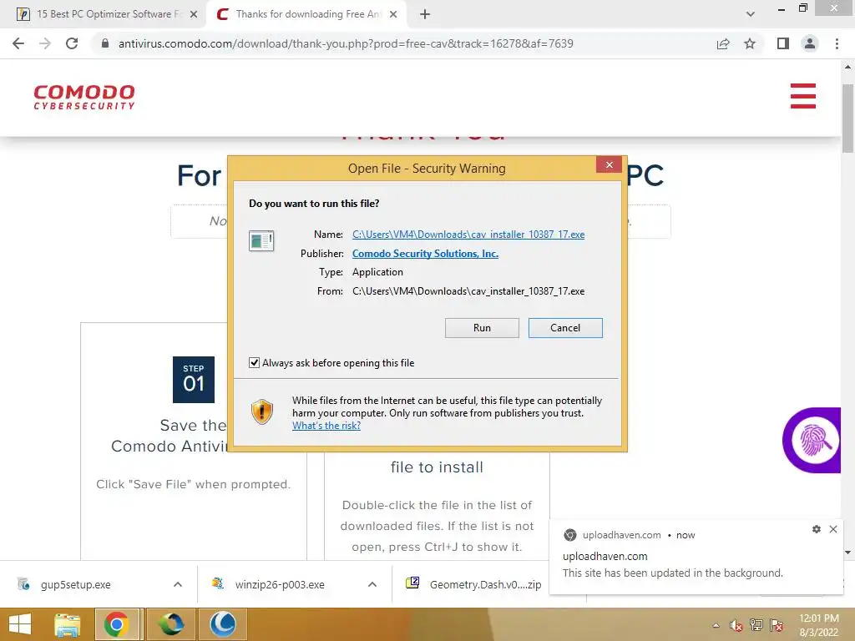Uncheck Always ask before opening this file
This screenshot has width=855, height=641.
(x=254, y=362)
